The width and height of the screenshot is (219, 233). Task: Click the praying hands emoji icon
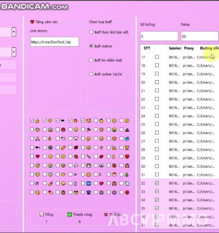(x=38, y=138)
